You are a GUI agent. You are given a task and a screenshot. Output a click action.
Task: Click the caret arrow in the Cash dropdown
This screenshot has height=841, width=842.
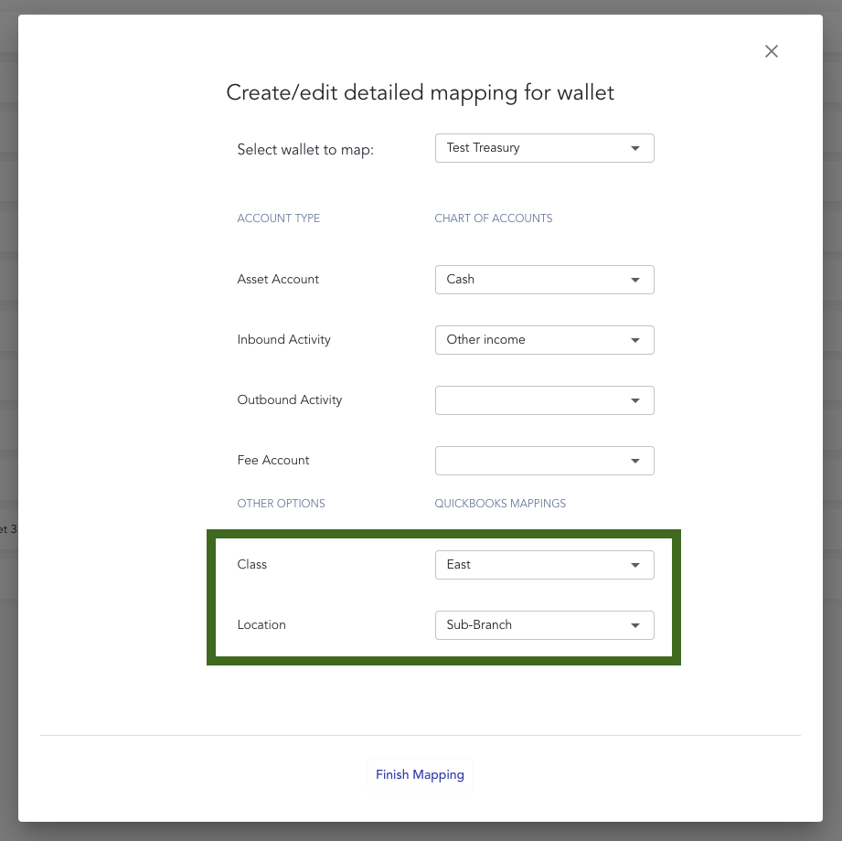tap(635, 280)
